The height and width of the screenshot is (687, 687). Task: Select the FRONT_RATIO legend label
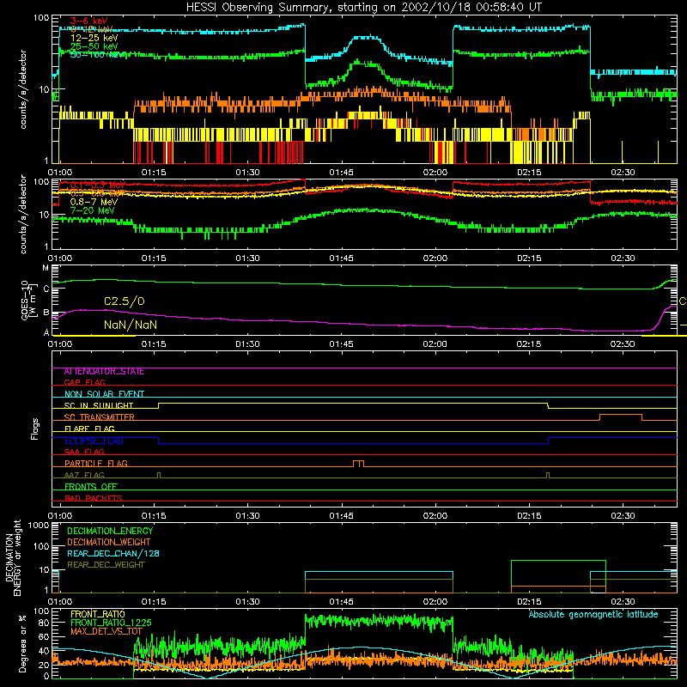pos(98,614)
